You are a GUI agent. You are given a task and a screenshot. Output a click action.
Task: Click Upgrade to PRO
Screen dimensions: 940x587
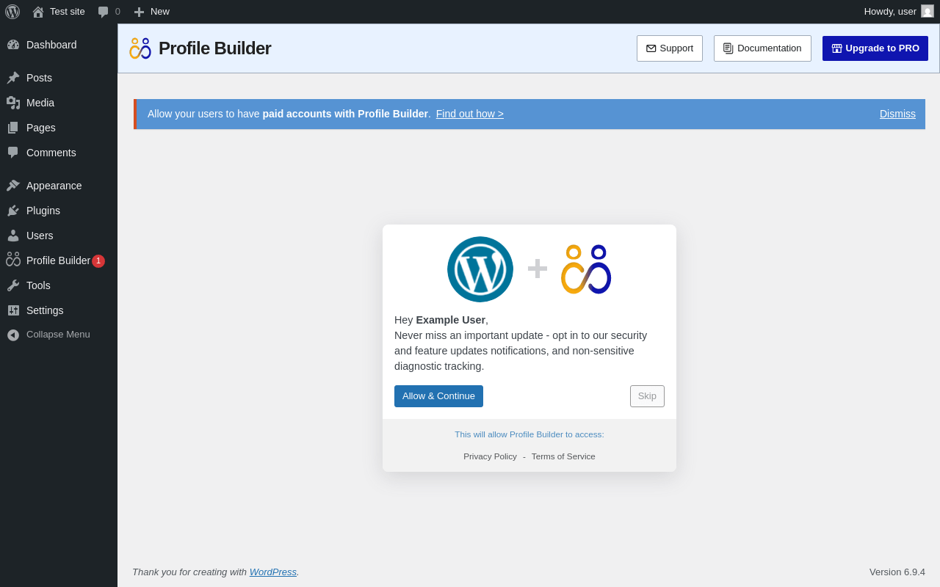[x=875, y=48]
